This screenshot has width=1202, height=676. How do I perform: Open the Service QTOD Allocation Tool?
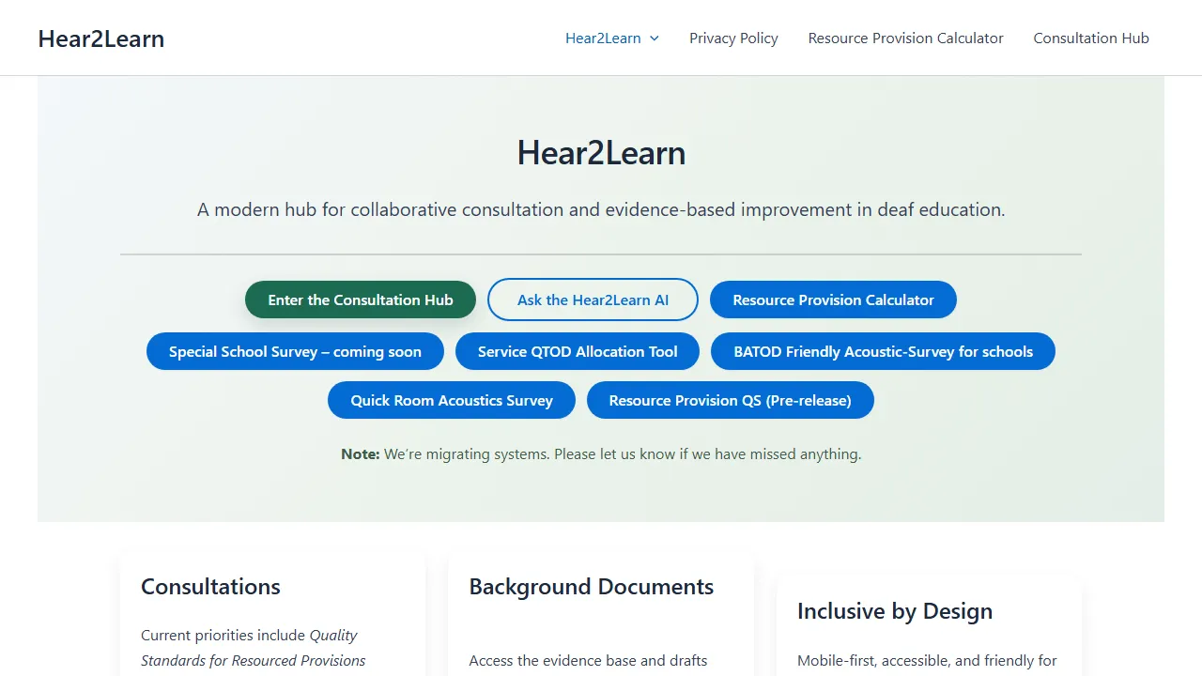(x=578, y=351)
